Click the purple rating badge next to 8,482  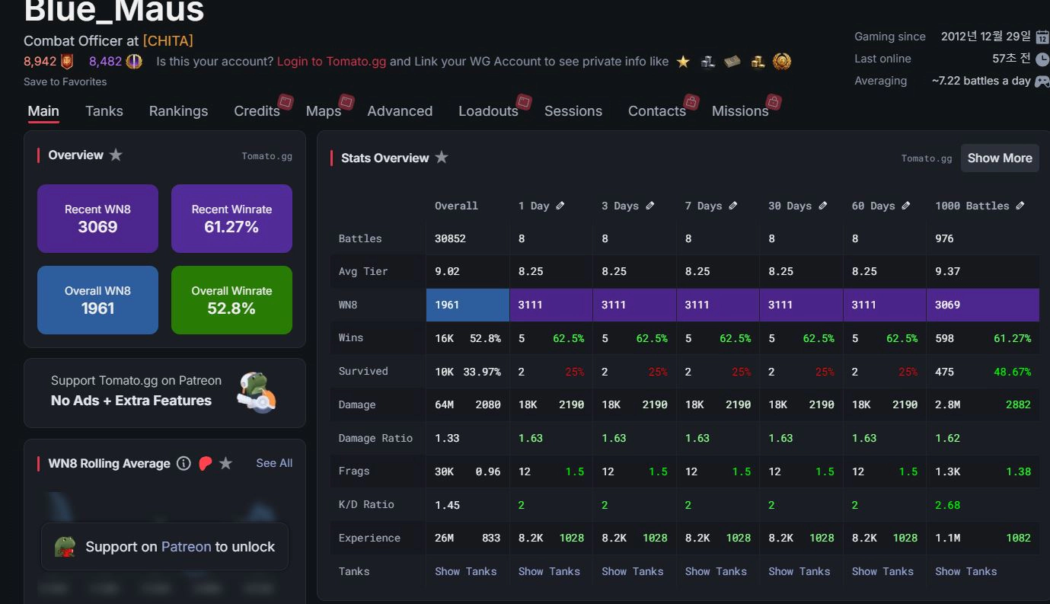(x=134, y=61)
